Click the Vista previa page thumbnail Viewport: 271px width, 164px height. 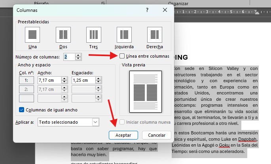[146, 92]
